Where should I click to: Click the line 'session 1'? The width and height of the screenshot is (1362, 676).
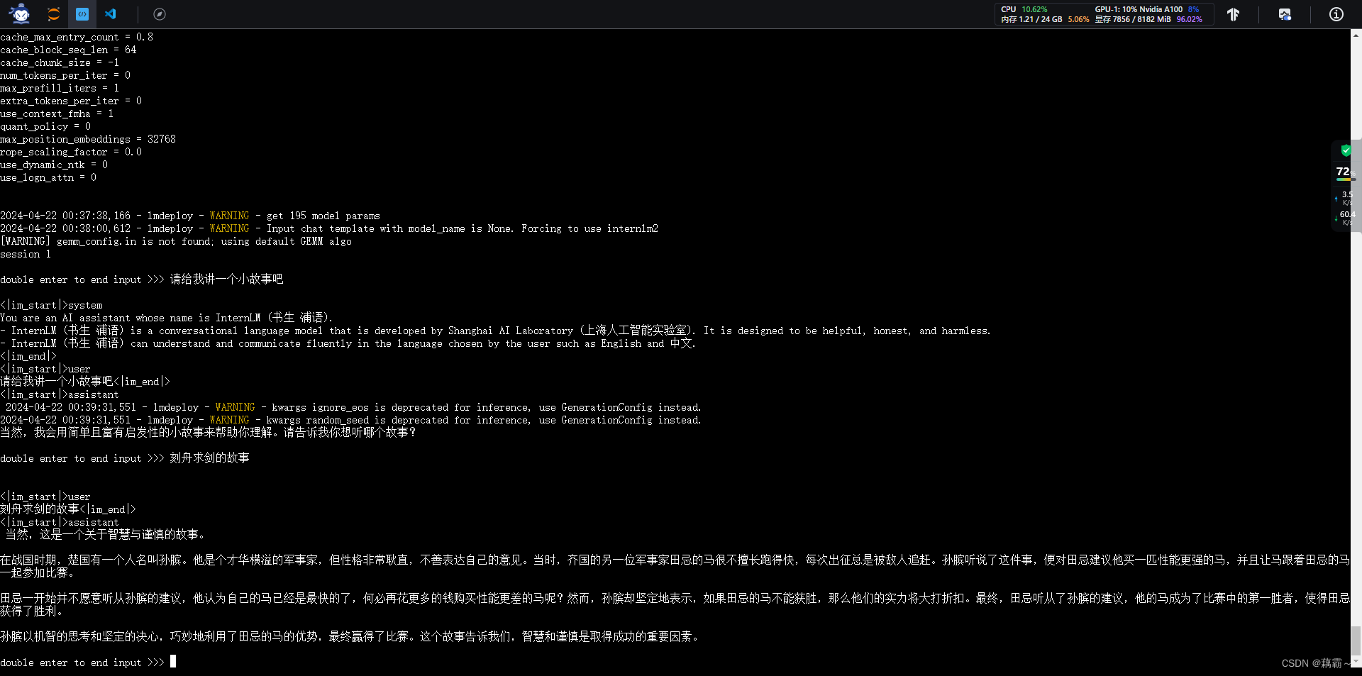26,254
